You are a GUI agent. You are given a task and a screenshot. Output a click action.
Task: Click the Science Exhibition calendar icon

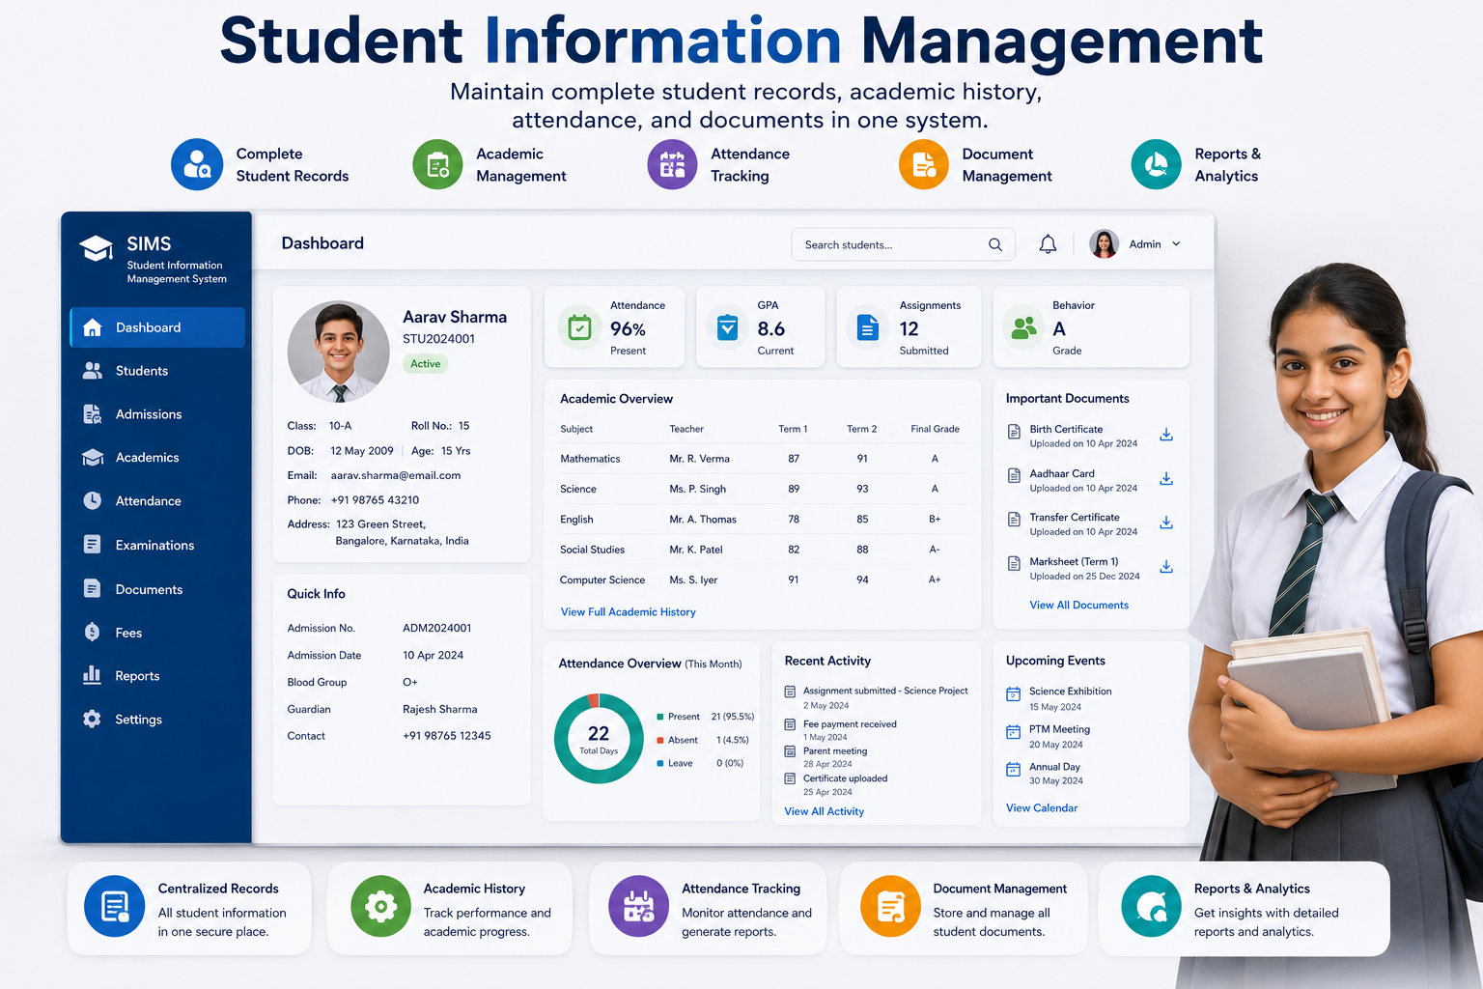click(1014, 694)
